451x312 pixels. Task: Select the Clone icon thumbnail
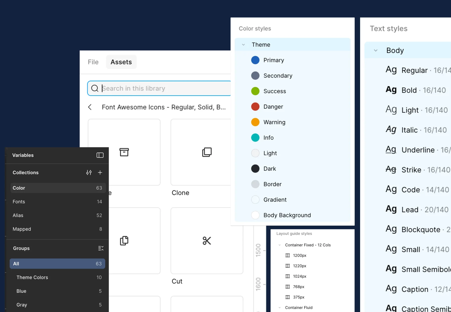click(x=207, y=152)
